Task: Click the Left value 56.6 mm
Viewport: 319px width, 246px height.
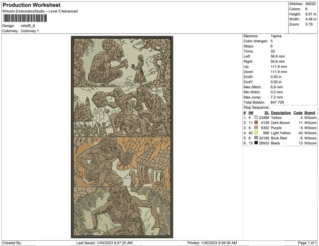Action: [277, 56]
